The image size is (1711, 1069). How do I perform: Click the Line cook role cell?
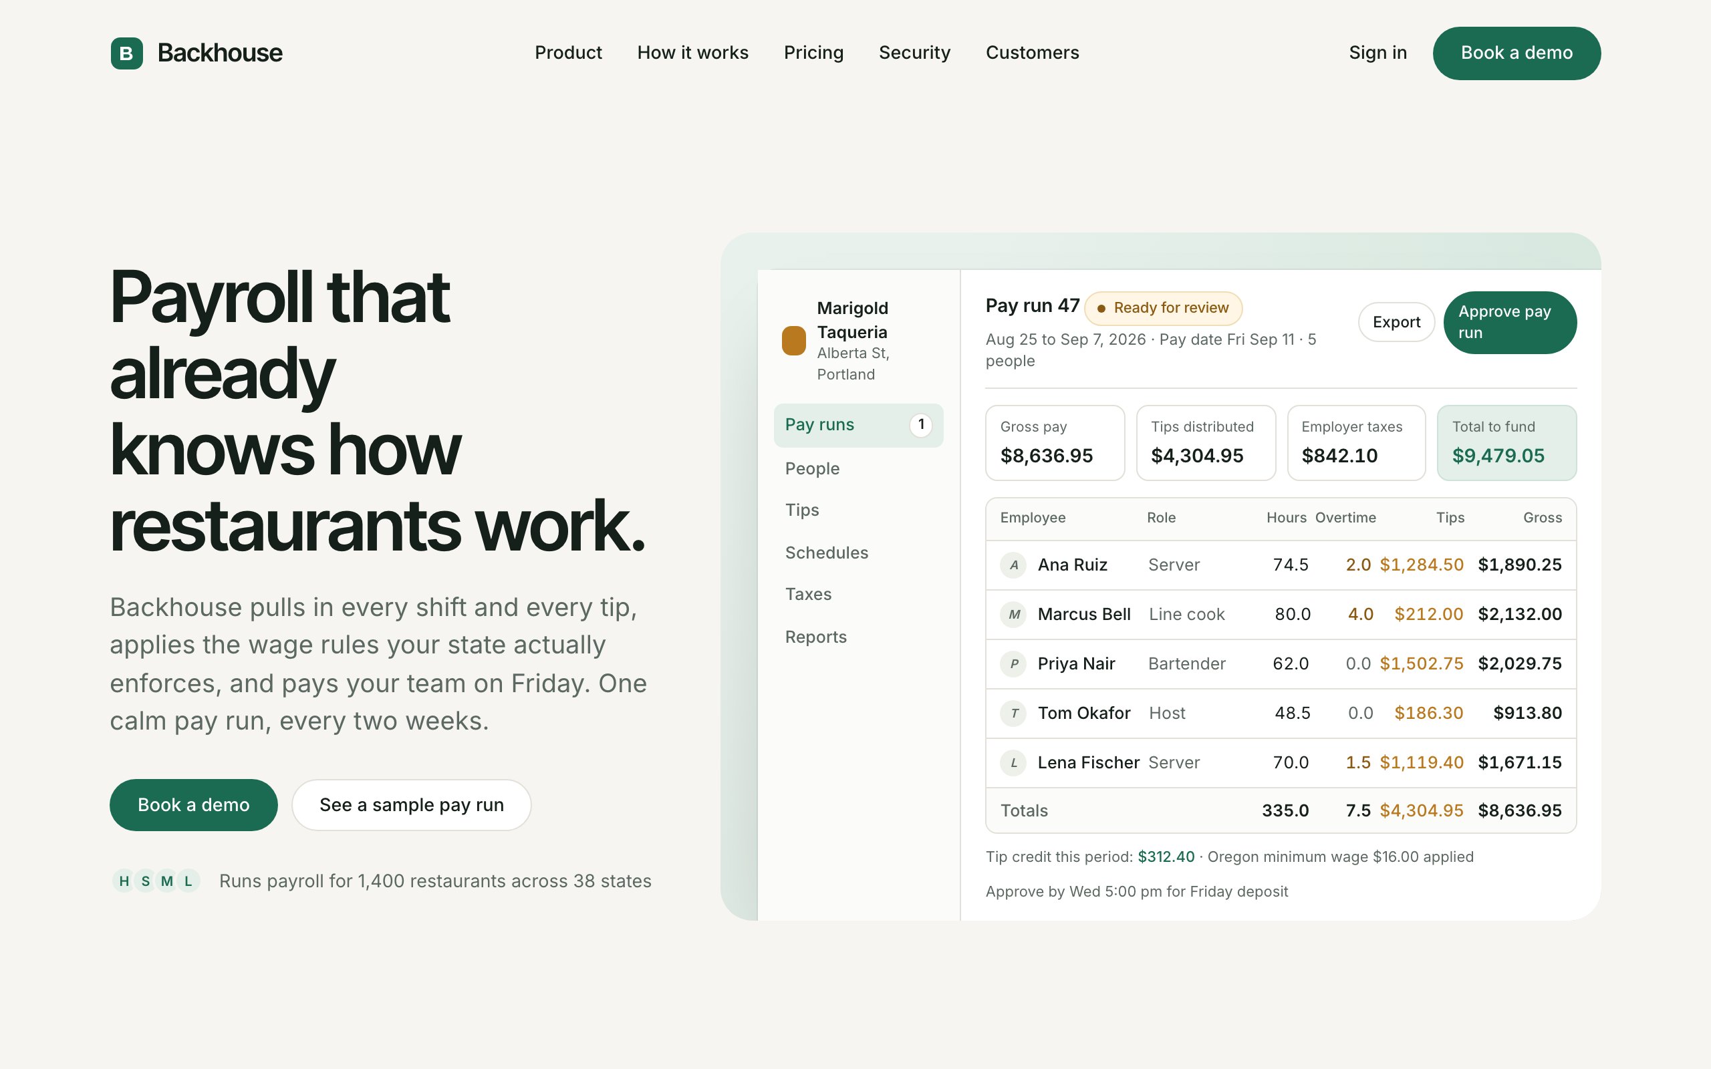(x=1187, y=615)
